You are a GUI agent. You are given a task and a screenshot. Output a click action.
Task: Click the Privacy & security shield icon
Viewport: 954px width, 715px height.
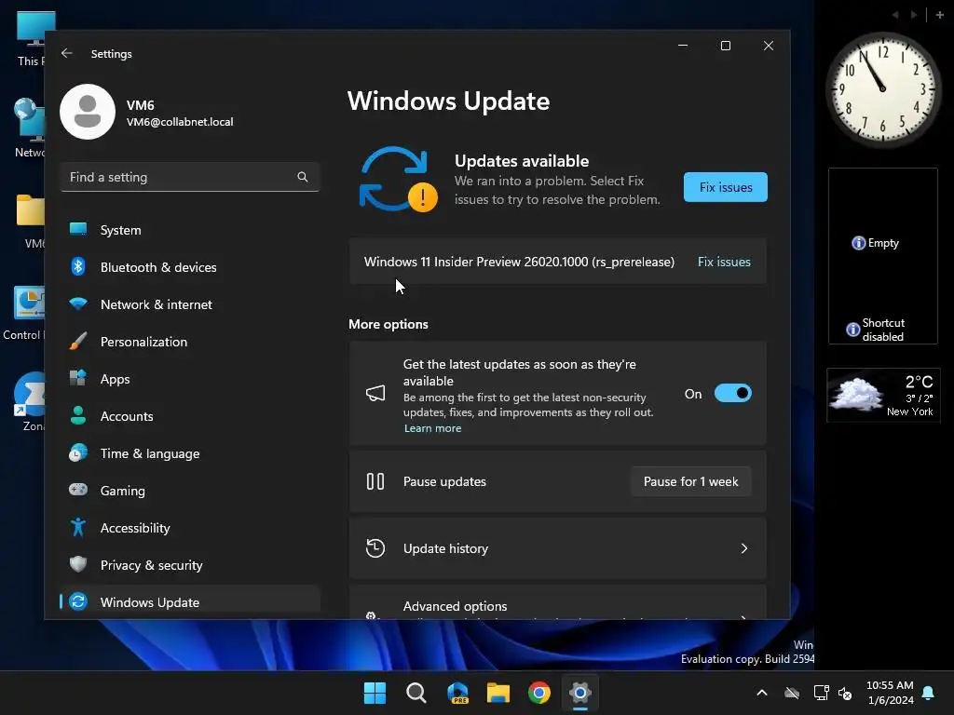click(78, 564)
